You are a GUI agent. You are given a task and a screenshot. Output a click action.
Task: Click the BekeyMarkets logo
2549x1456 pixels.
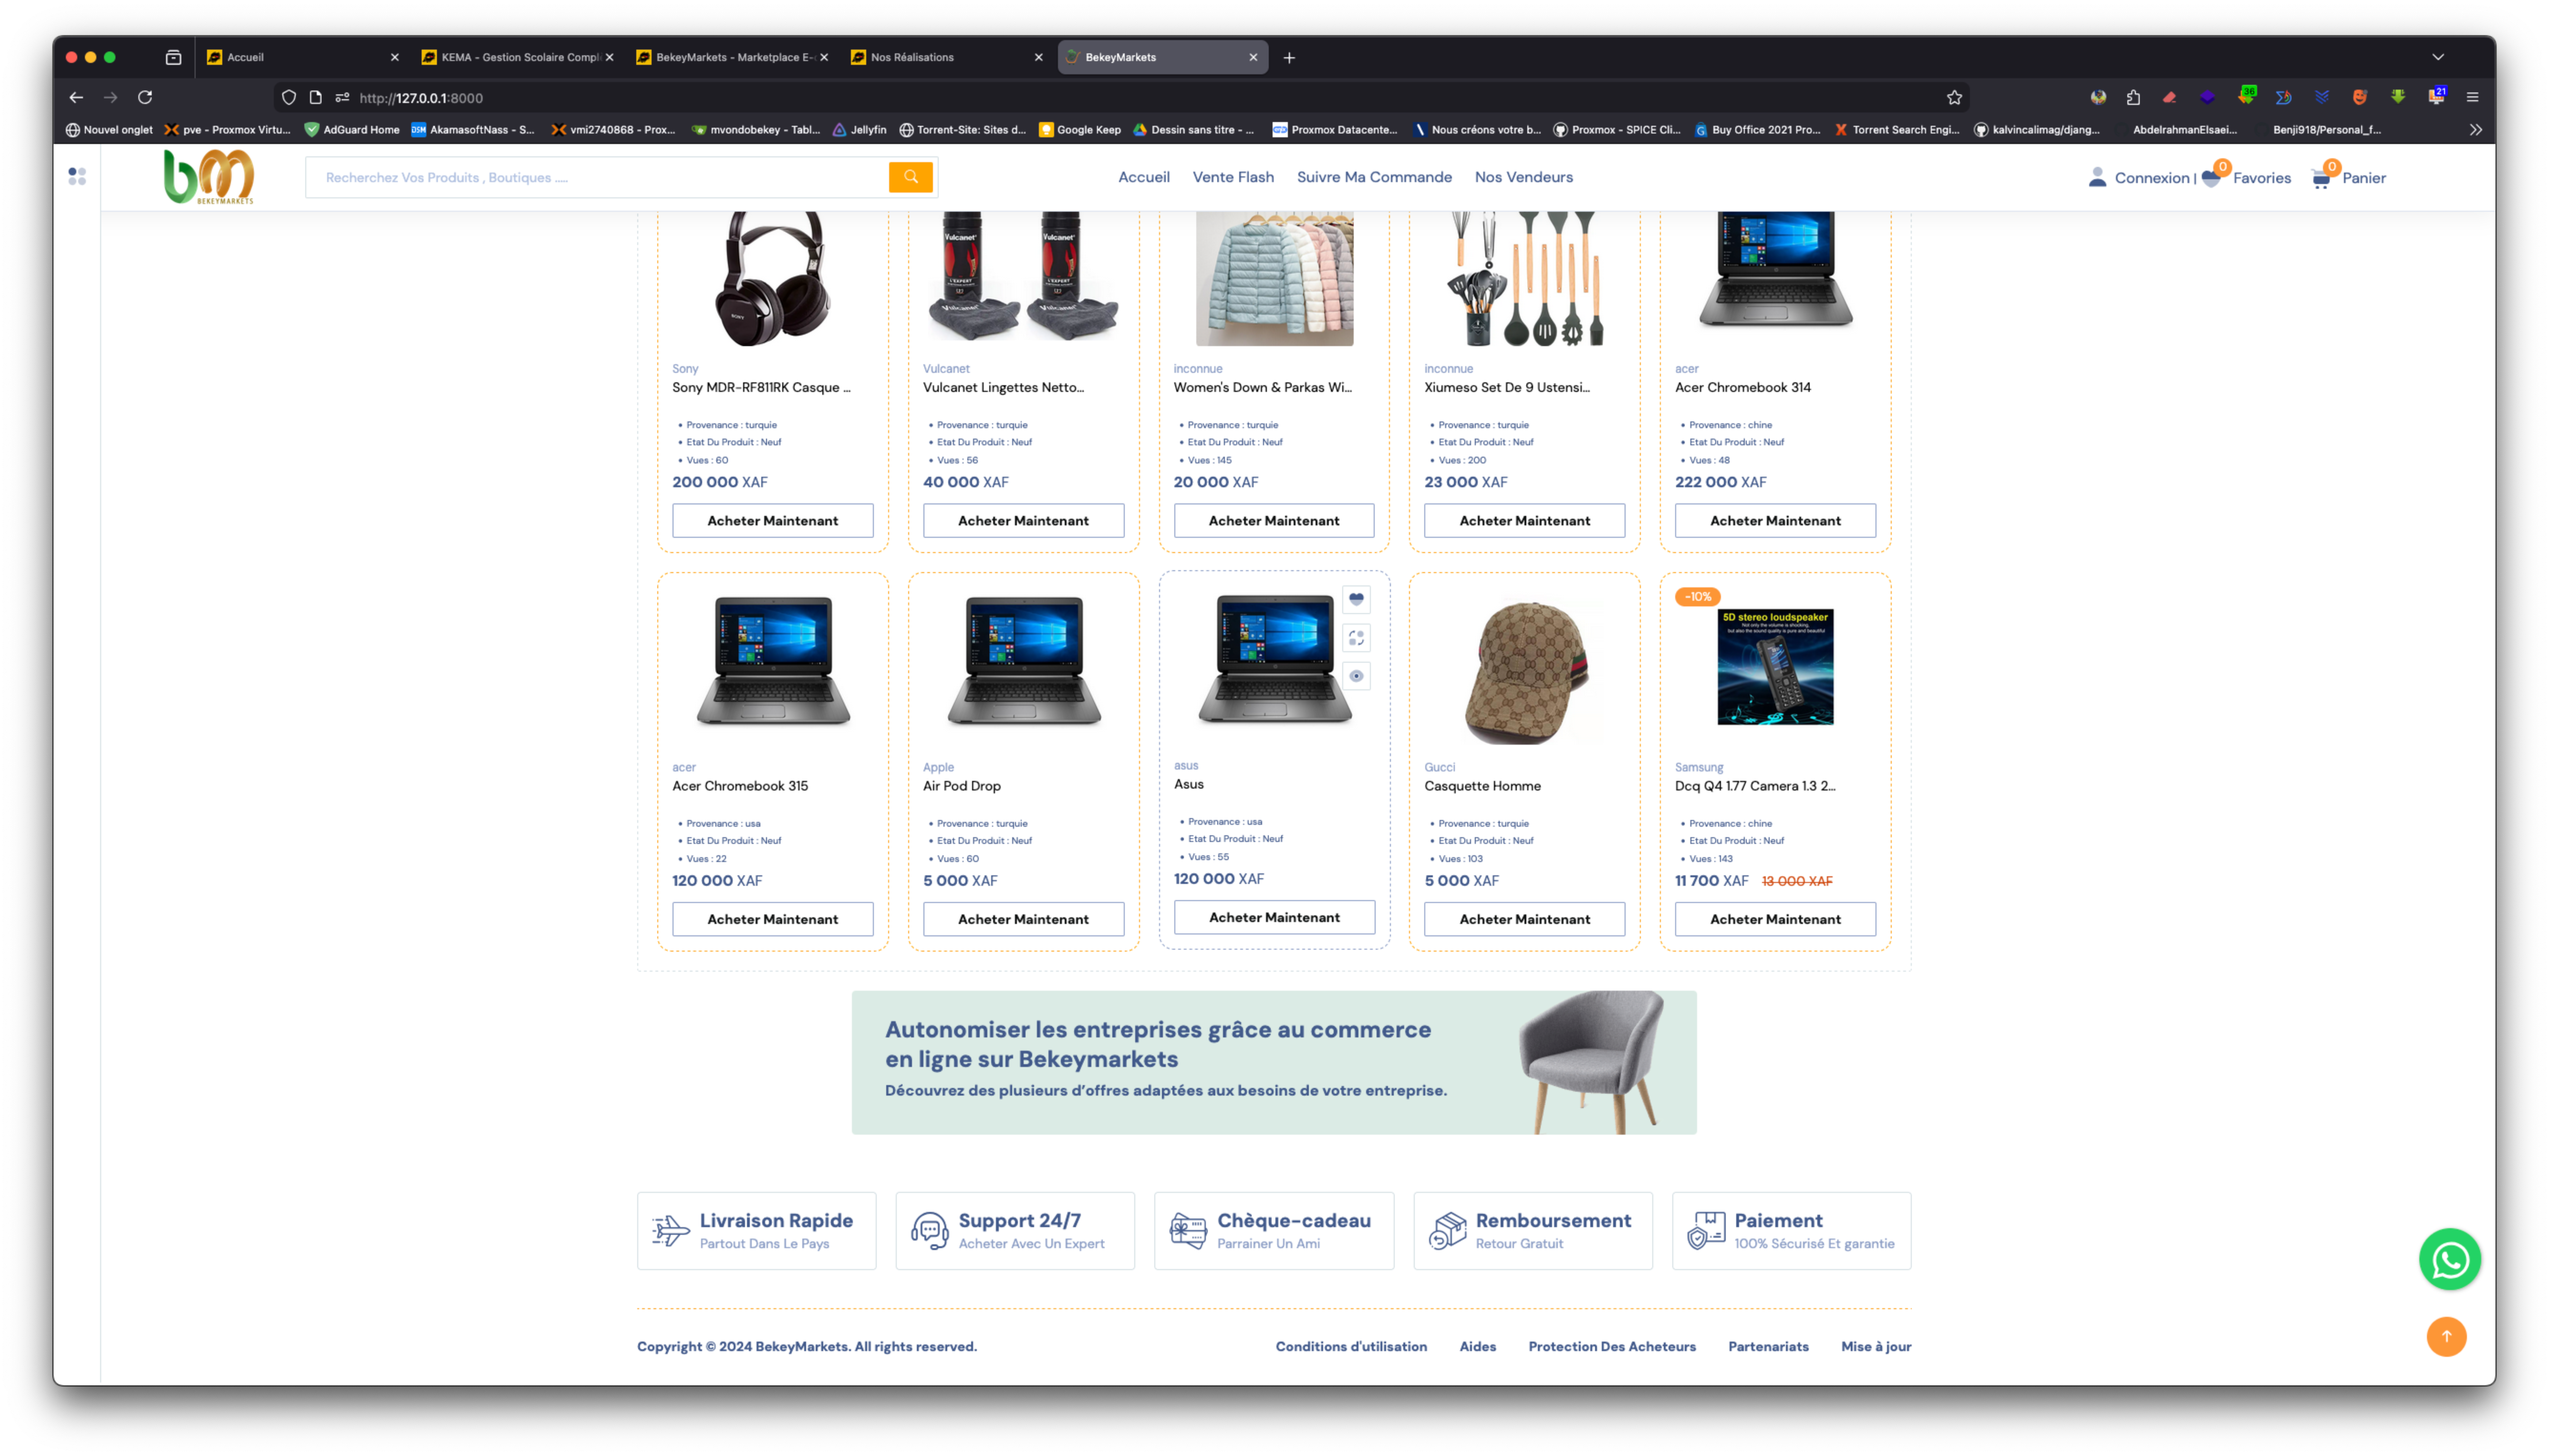pyautogui.click(x=208, y=177)
